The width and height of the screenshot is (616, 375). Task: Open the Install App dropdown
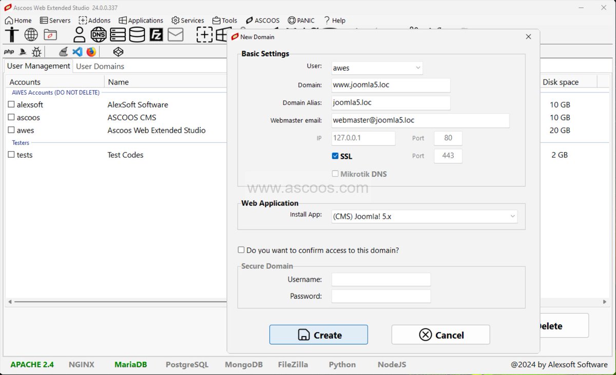pos(425,217)
